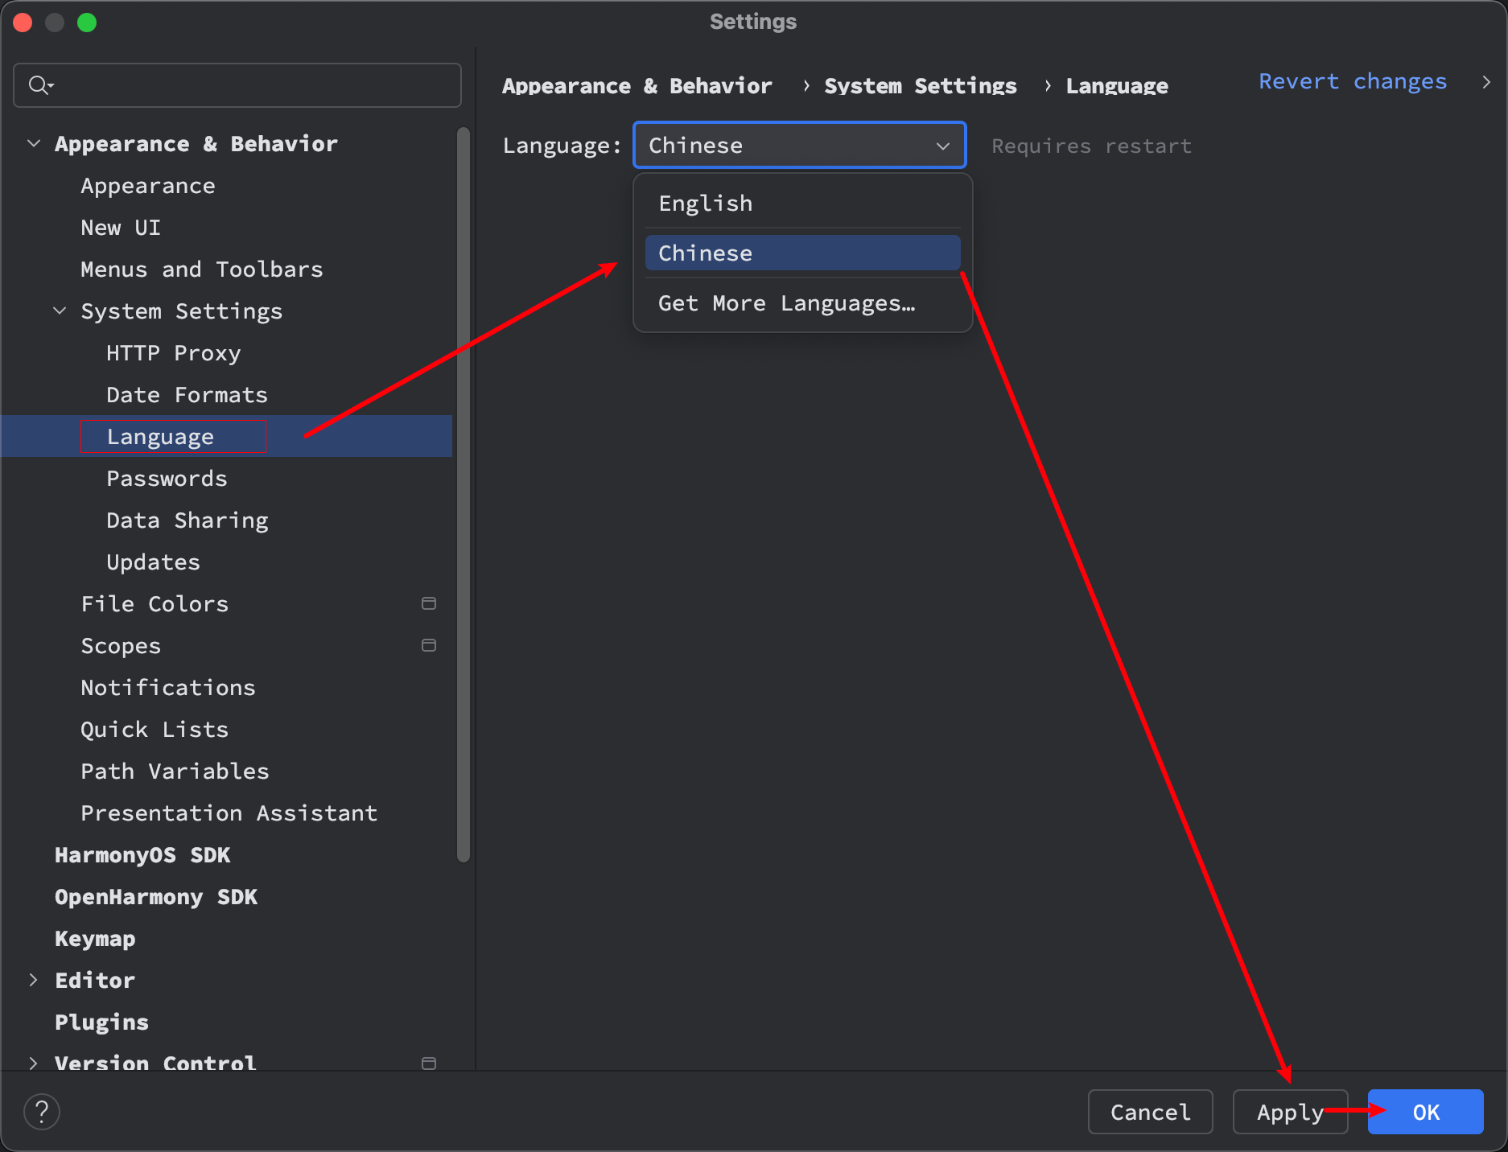Collapse the System Settings subtree
Image resolution: width=1508 pixels, height=1152 pixels.
click(x=60, y=311)
